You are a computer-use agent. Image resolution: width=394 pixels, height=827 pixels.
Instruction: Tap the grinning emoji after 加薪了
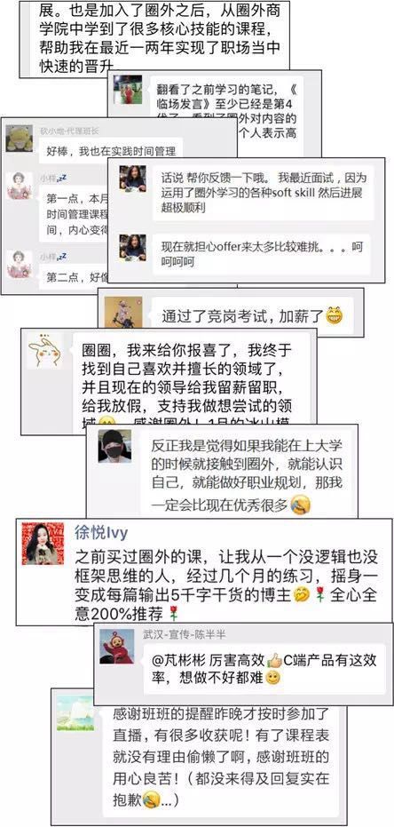(x=334, y=316)
